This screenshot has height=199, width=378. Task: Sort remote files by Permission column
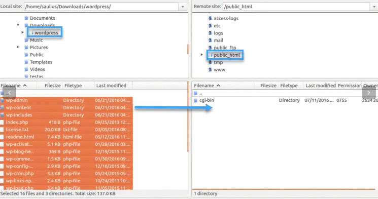(349, 86)
